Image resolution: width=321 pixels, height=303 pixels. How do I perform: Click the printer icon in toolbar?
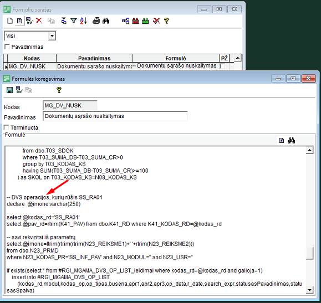(96, 20)
